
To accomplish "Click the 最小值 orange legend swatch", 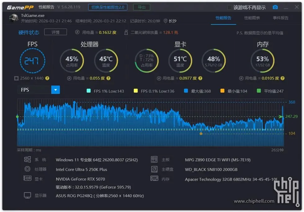I will click(222, 91).
